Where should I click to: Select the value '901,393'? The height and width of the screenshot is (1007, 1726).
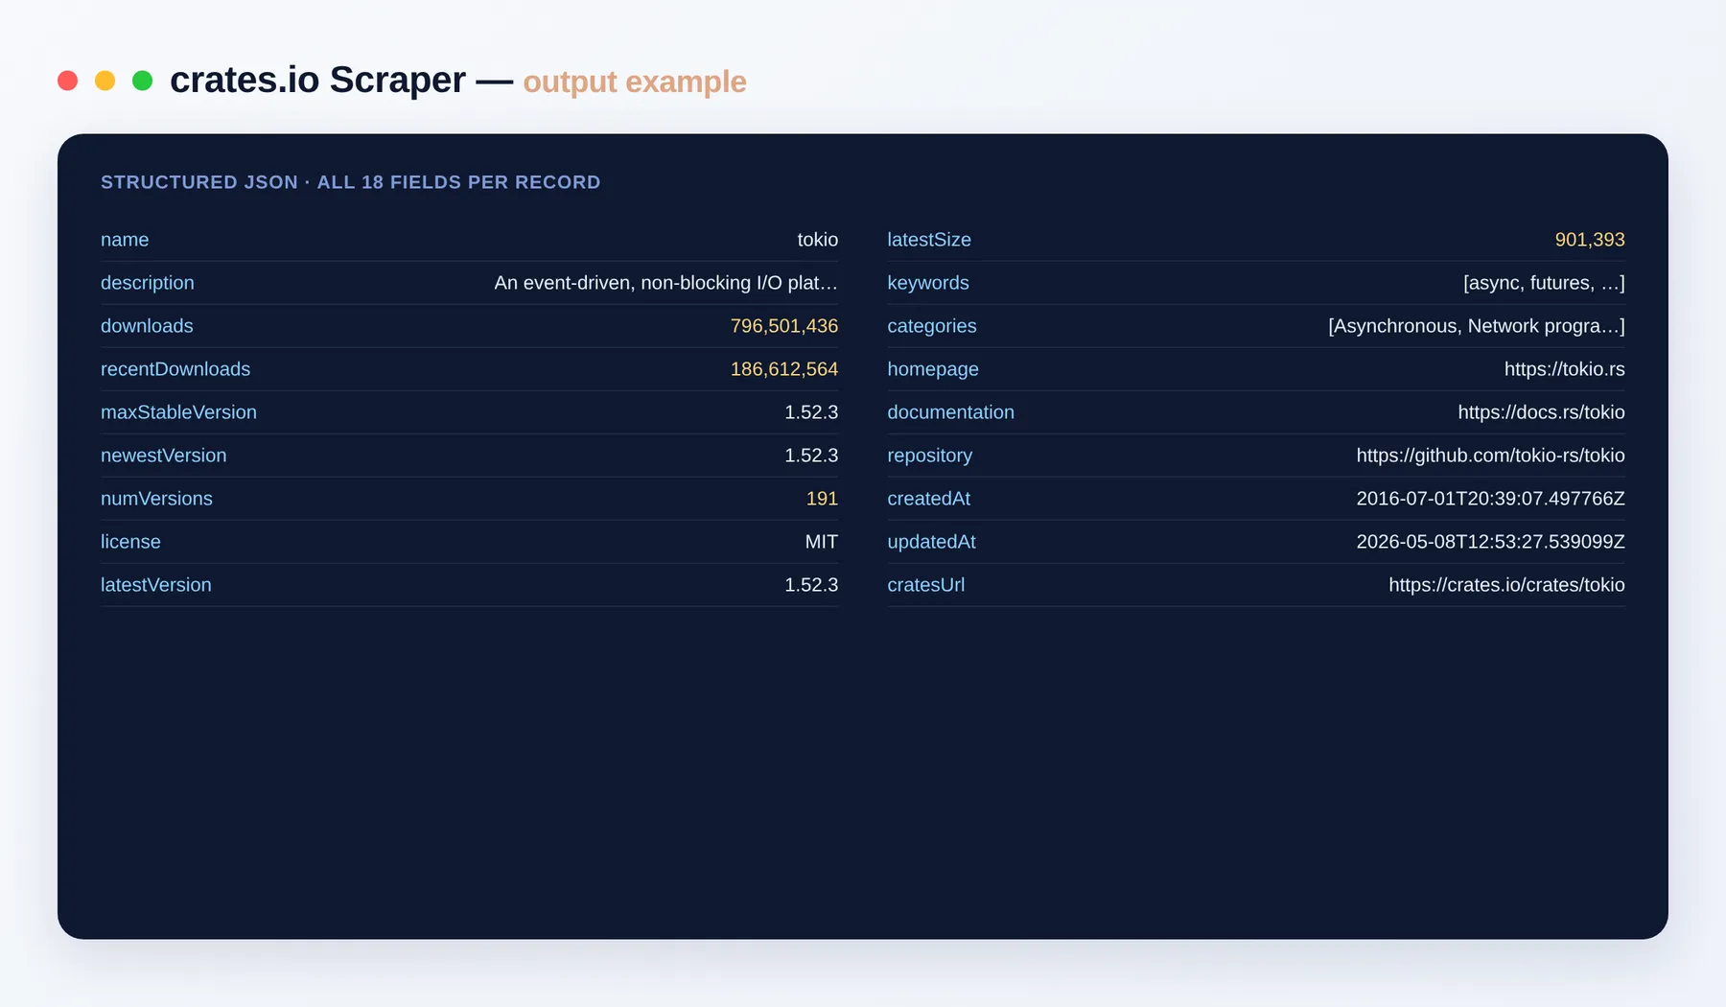click(x=1590, y=240)
